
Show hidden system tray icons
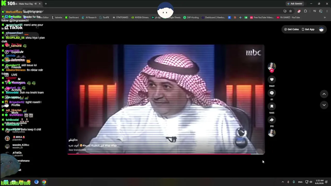pyautogui.click(x=283, y=182)
